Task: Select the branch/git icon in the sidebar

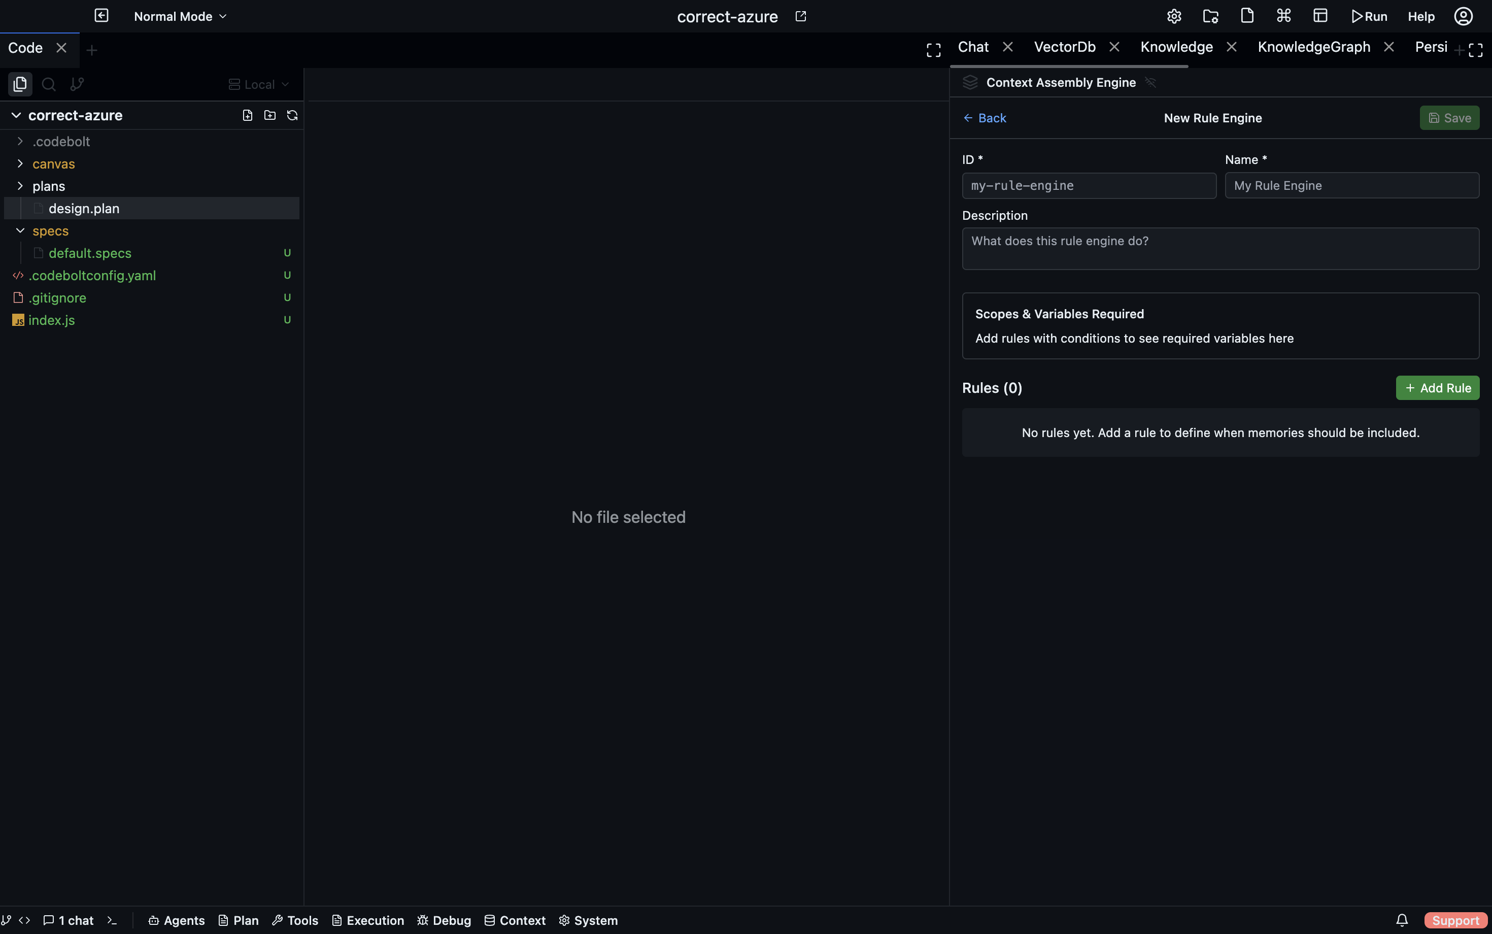Action: click(77, 84)
